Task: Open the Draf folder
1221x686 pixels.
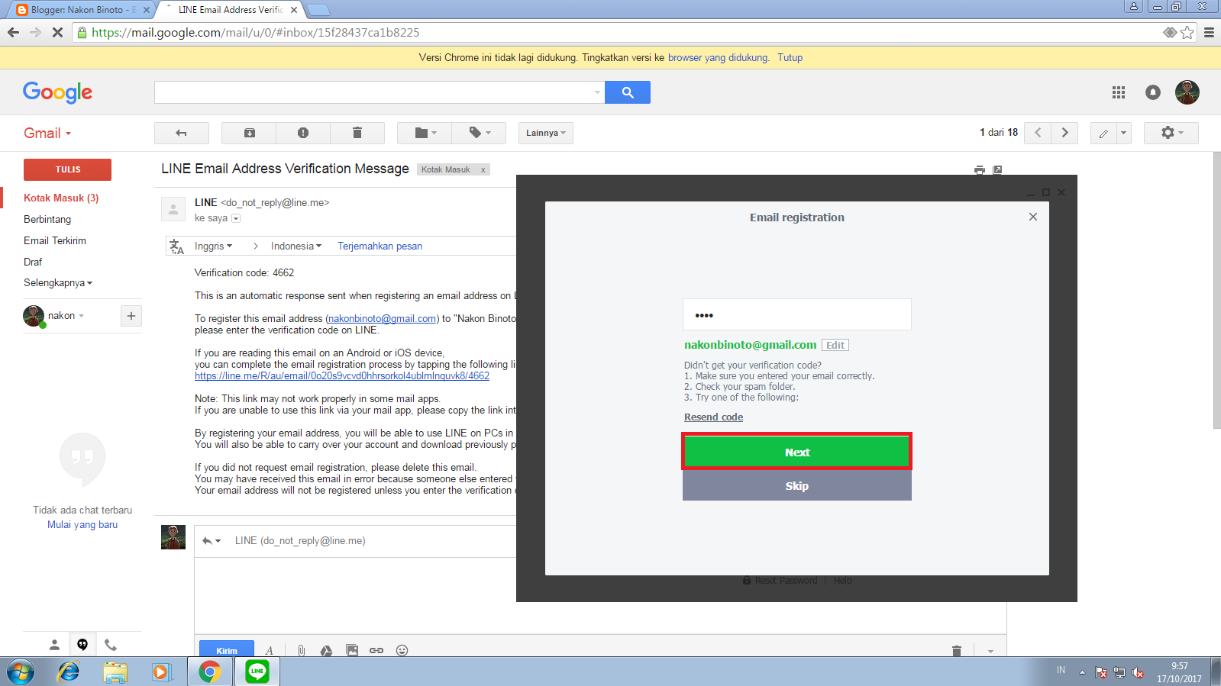Action: (33, 262)
